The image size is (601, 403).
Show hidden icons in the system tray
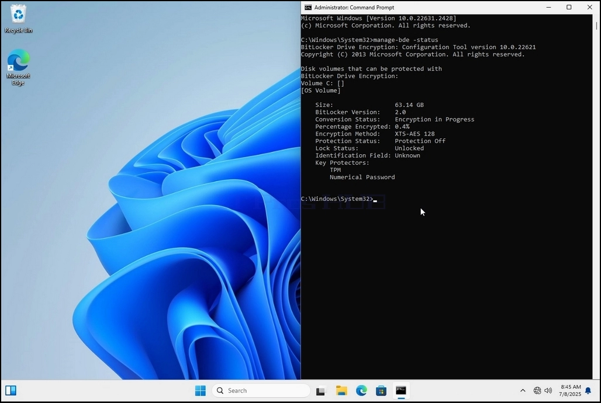(x=523, y=390)
